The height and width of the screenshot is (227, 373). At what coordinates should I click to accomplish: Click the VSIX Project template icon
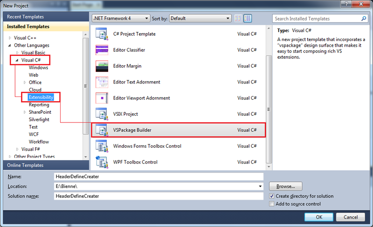[x=102, y=114]
